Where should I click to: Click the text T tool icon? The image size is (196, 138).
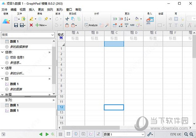(170, 25)
